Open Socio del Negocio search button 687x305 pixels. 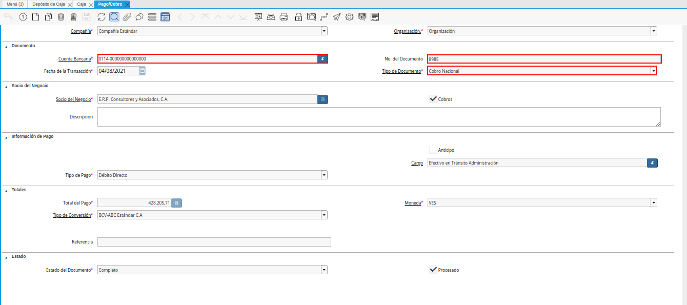click(322, 99)
